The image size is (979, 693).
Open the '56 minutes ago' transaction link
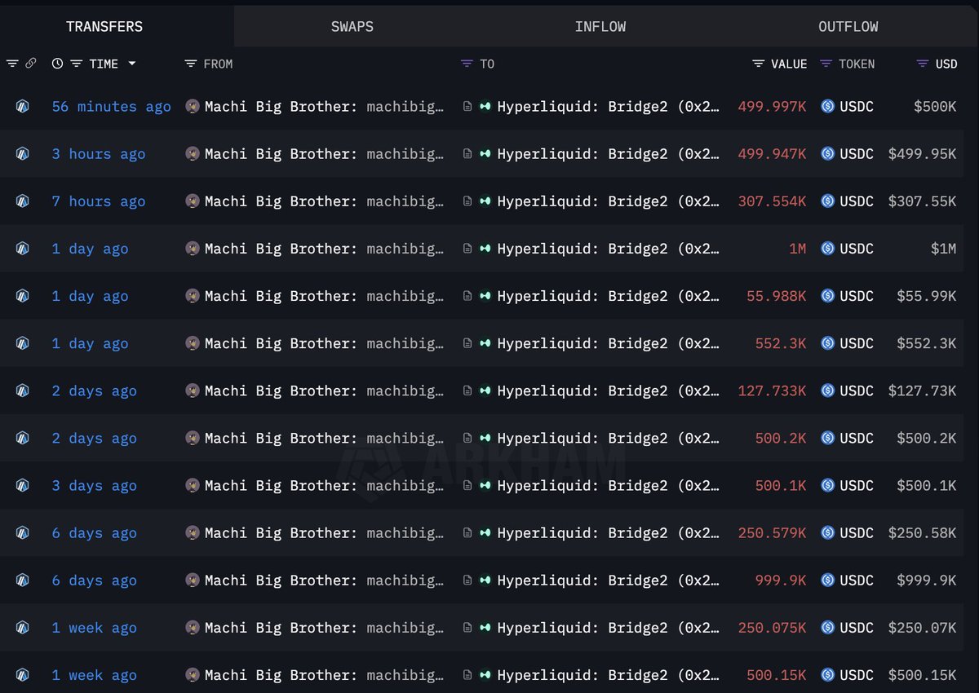click(112, 106)
